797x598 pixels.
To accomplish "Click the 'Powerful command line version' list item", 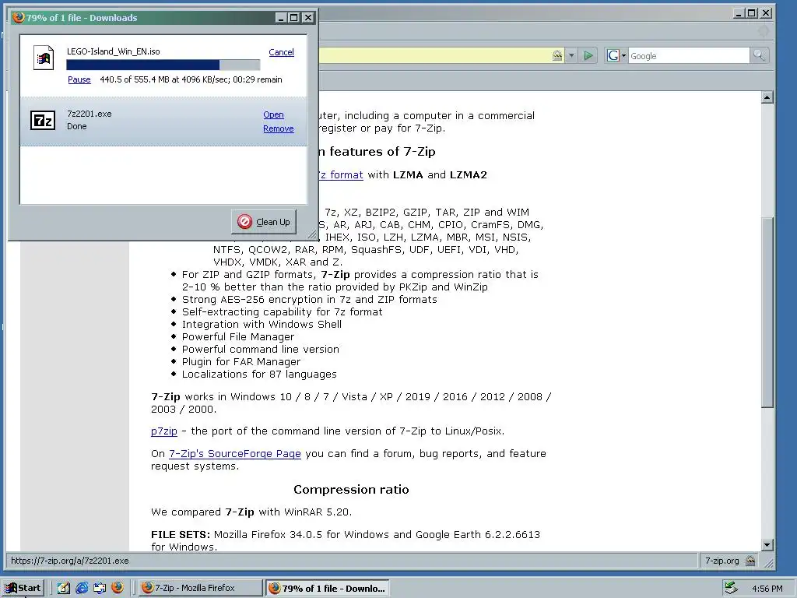I will (260, 350).
